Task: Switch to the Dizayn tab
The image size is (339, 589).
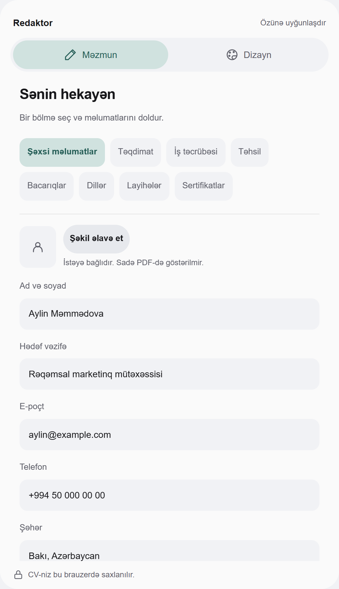Action: point(248,55)
